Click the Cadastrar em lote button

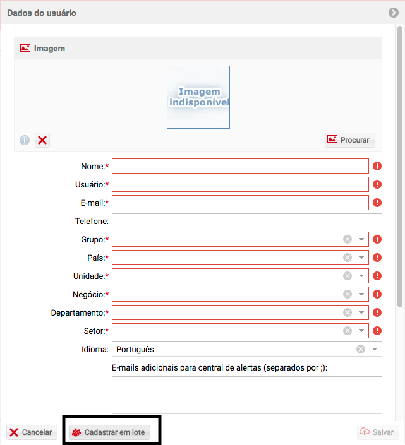tap(110, 432)
